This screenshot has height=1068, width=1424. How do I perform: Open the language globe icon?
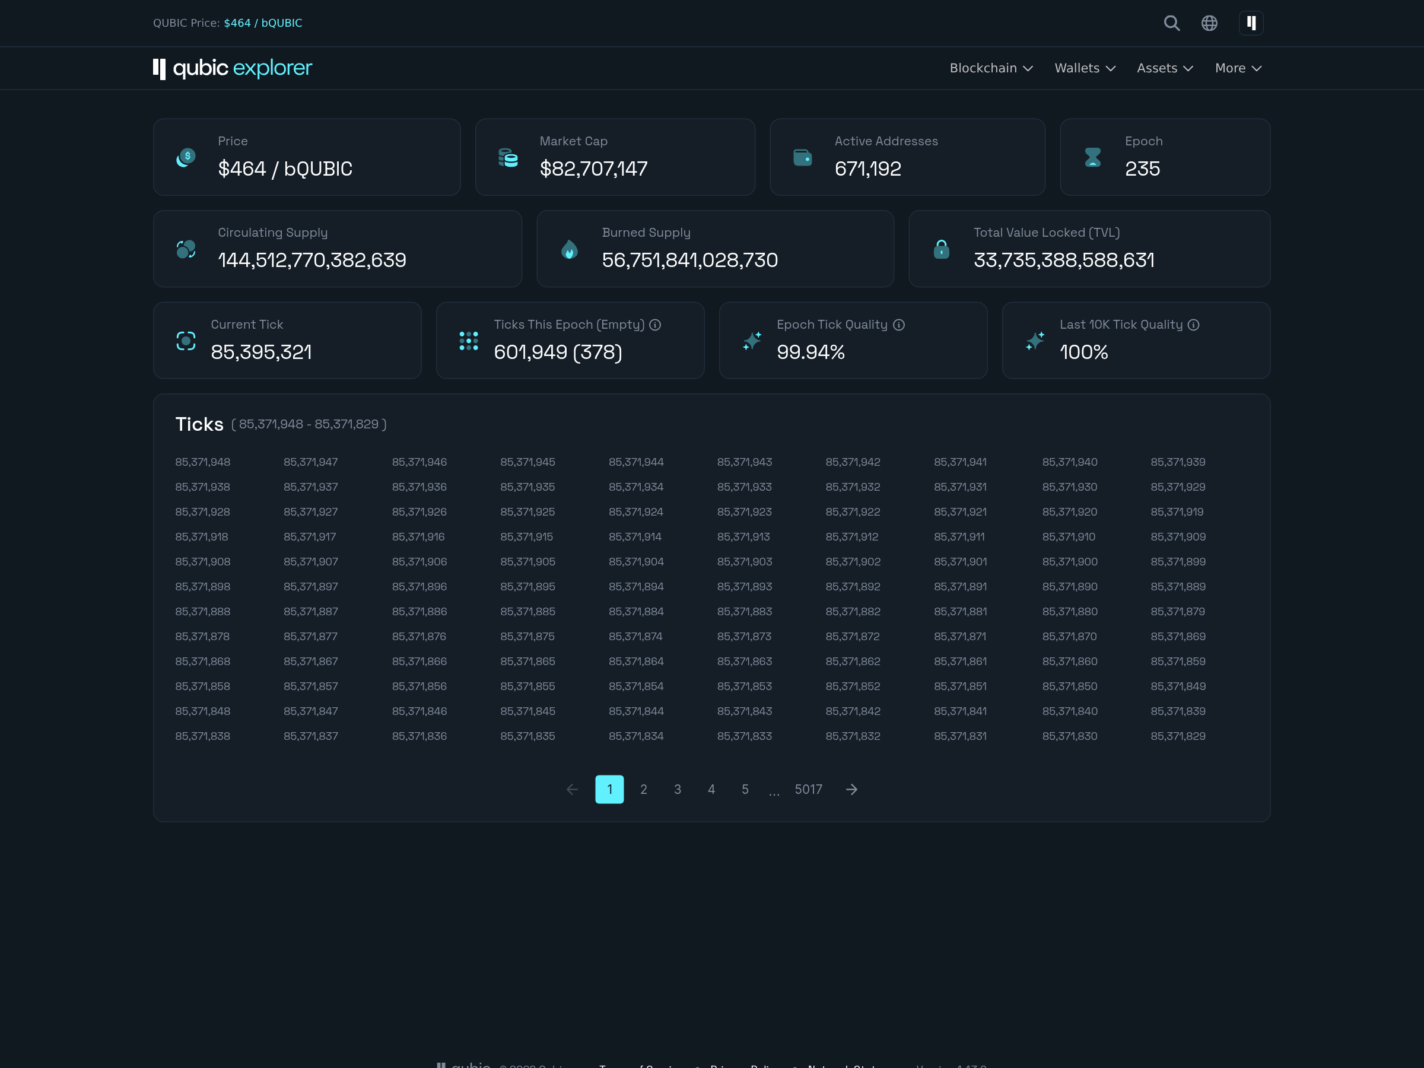(x=1209, y=23)
